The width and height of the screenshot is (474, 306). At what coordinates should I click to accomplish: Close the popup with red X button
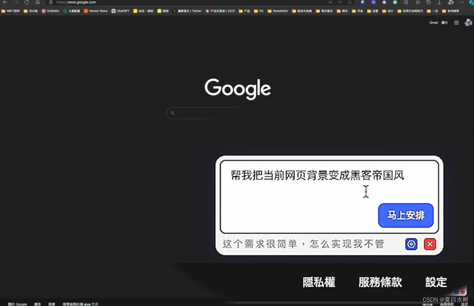pos(430,244)
